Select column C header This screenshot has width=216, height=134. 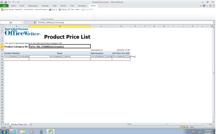click(101, 26)
